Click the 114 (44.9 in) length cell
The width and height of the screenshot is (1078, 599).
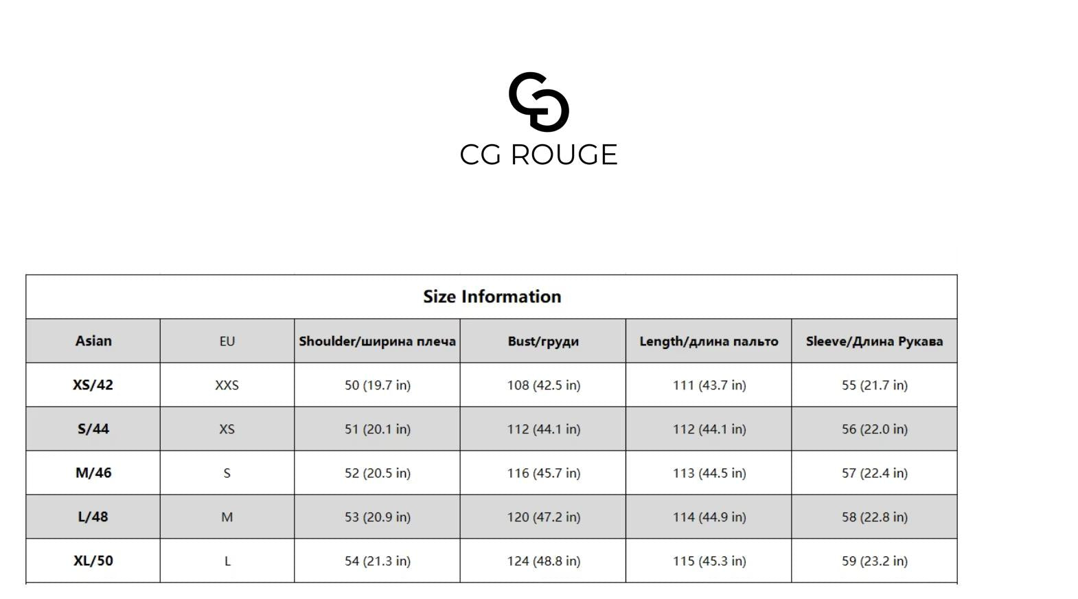tap(709, 517)
